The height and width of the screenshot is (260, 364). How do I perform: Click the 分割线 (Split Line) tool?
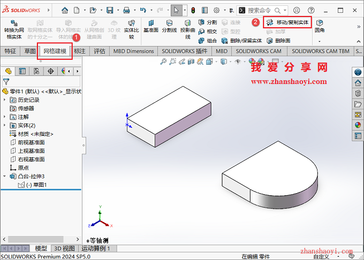click(x=169, y=27)
